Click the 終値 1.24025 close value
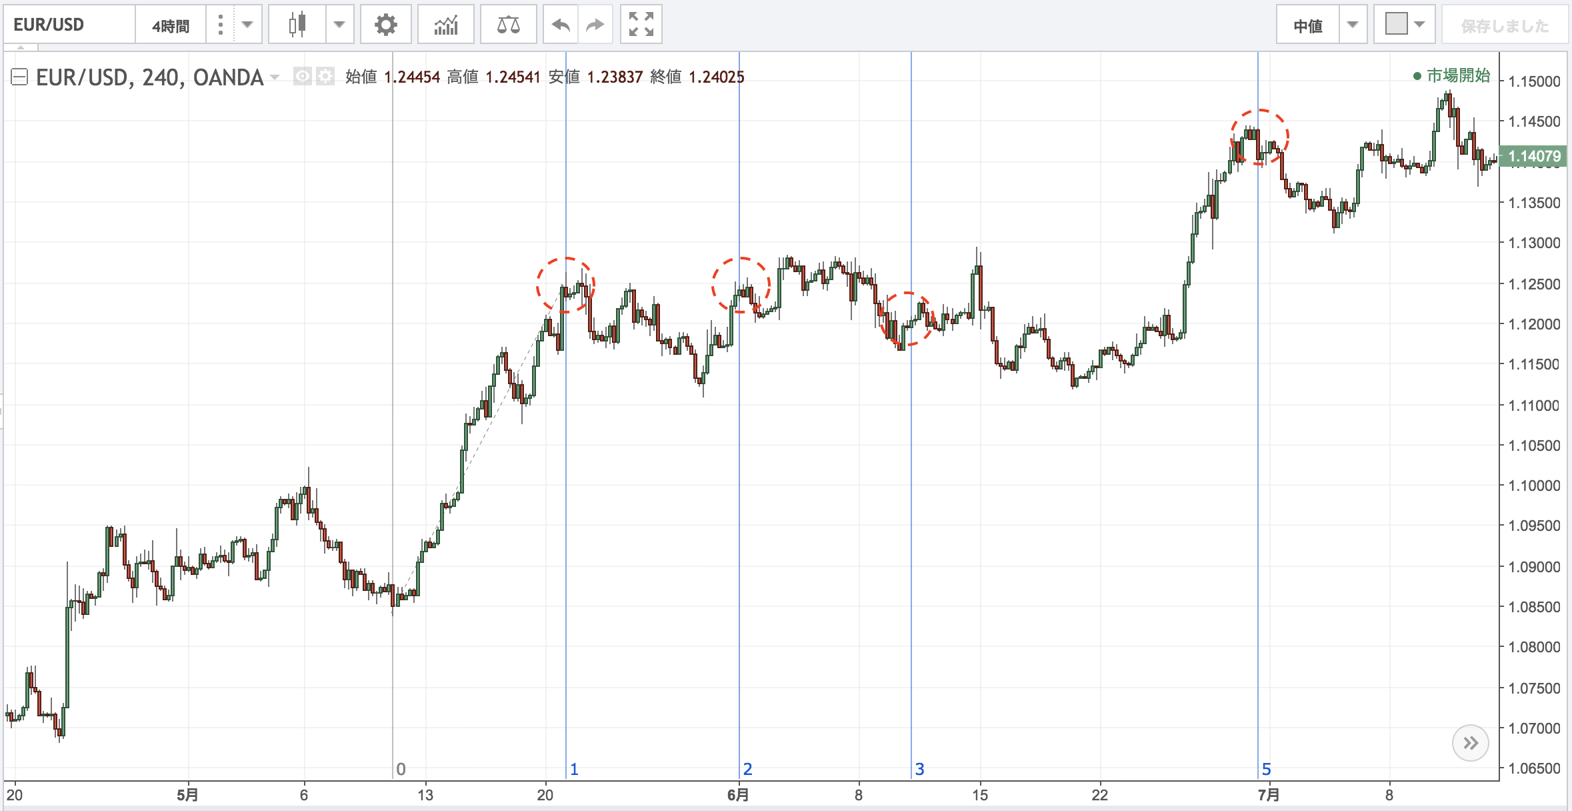Screen dimensions: 1572x811 click(697, 77)
